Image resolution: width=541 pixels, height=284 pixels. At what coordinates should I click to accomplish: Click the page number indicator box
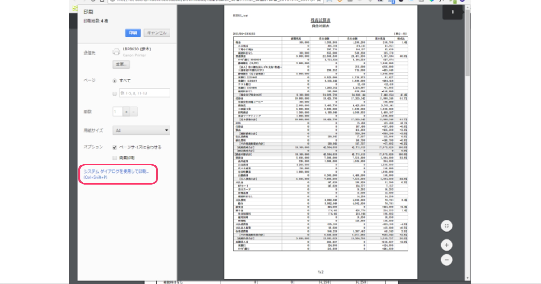pos(453,13)
